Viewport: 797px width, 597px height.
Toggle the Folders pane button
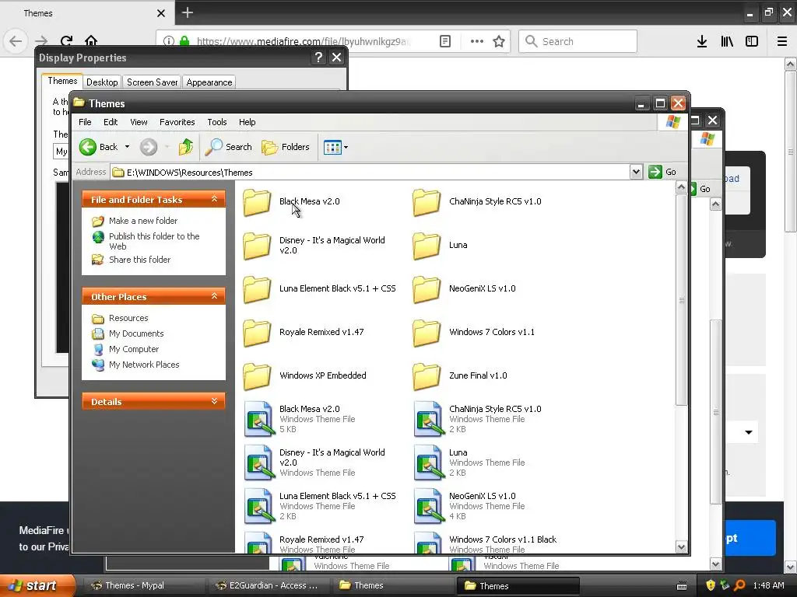(286, 147)
